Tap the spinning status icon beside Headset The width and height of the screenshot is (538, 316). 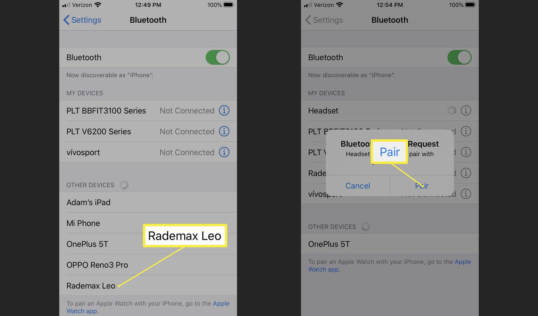[451, 110]
